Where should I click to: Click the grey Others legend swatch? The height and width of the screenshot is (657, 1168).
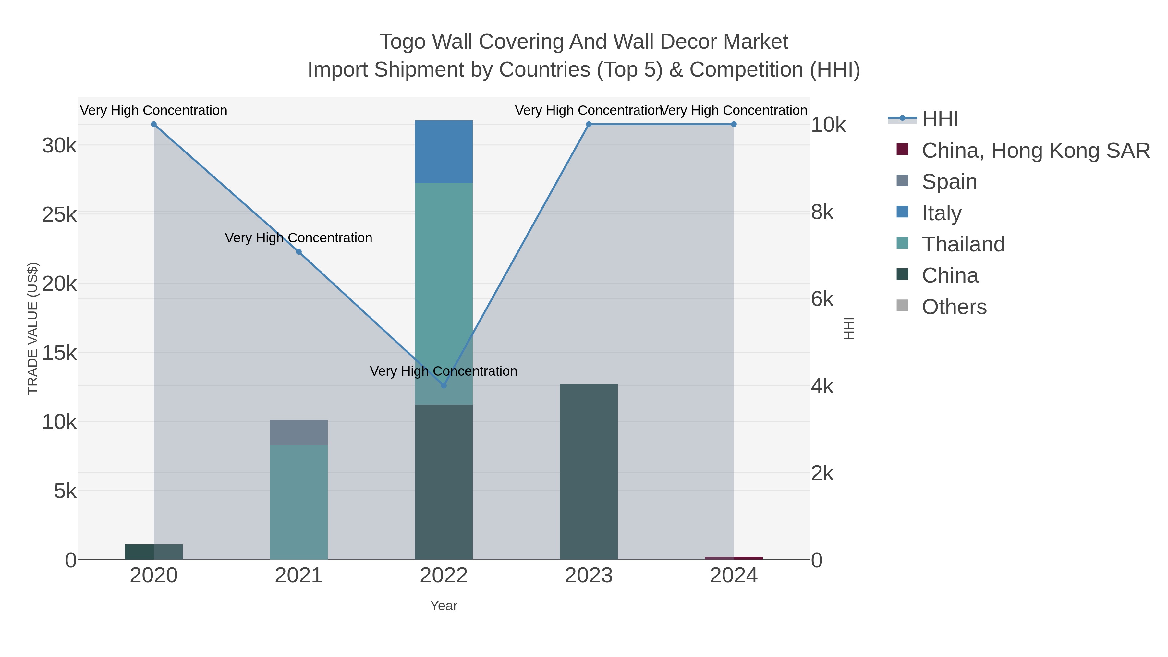pyautogui.click(x=902, y=306)
